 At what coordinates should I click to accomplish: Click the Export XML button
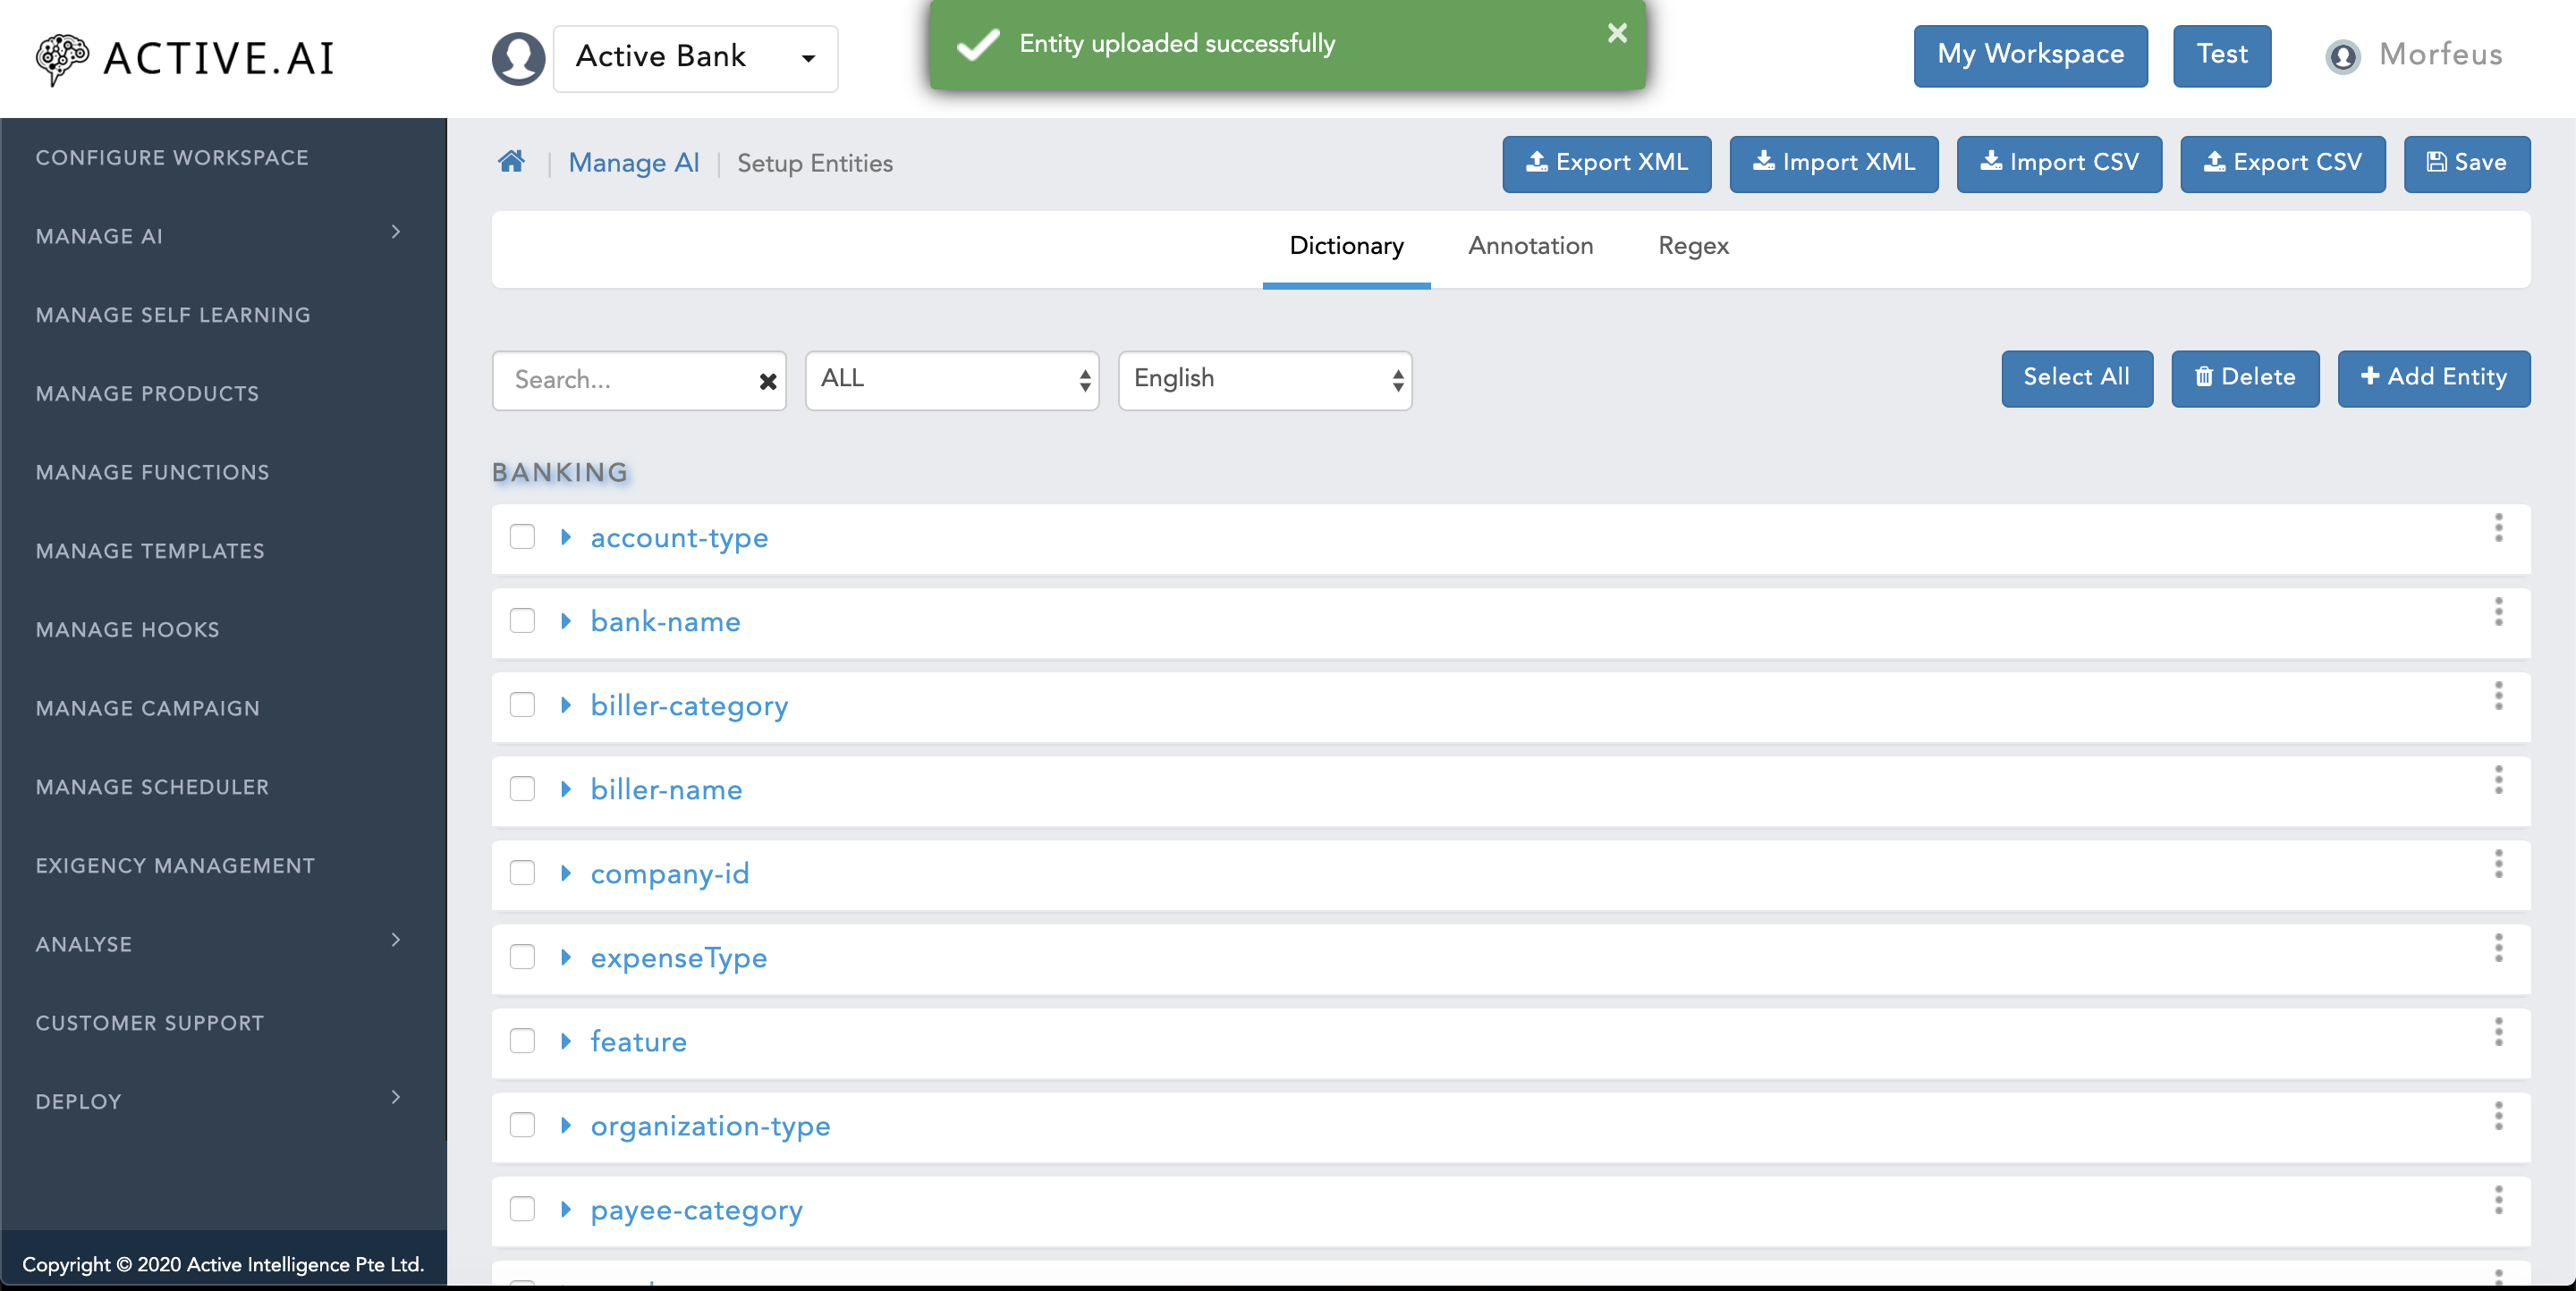coord(1606,163)
